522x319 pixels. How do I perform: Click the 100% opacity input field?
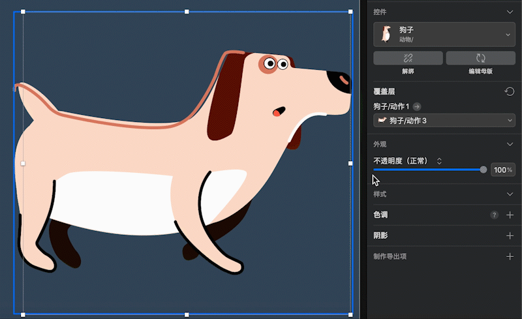click(x=503, y=170)
